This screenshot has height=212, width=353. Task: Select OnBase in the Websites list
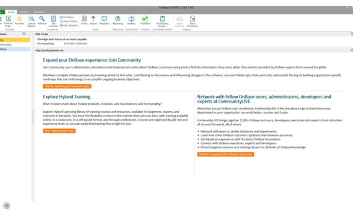15,49
